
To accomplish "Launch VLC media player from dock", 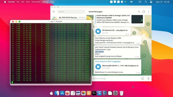I will (x=89, y=93).
